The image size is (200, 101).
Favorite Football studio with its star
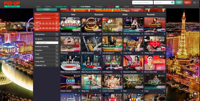point(79,34)
